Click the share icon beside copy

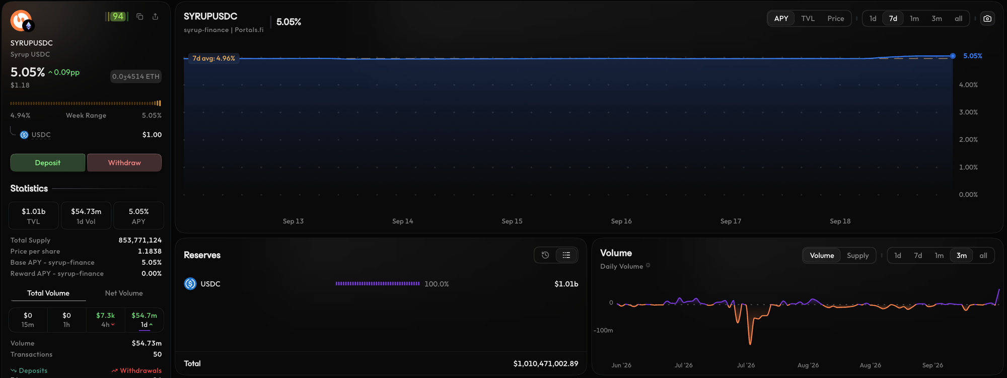tap(156, 17)
